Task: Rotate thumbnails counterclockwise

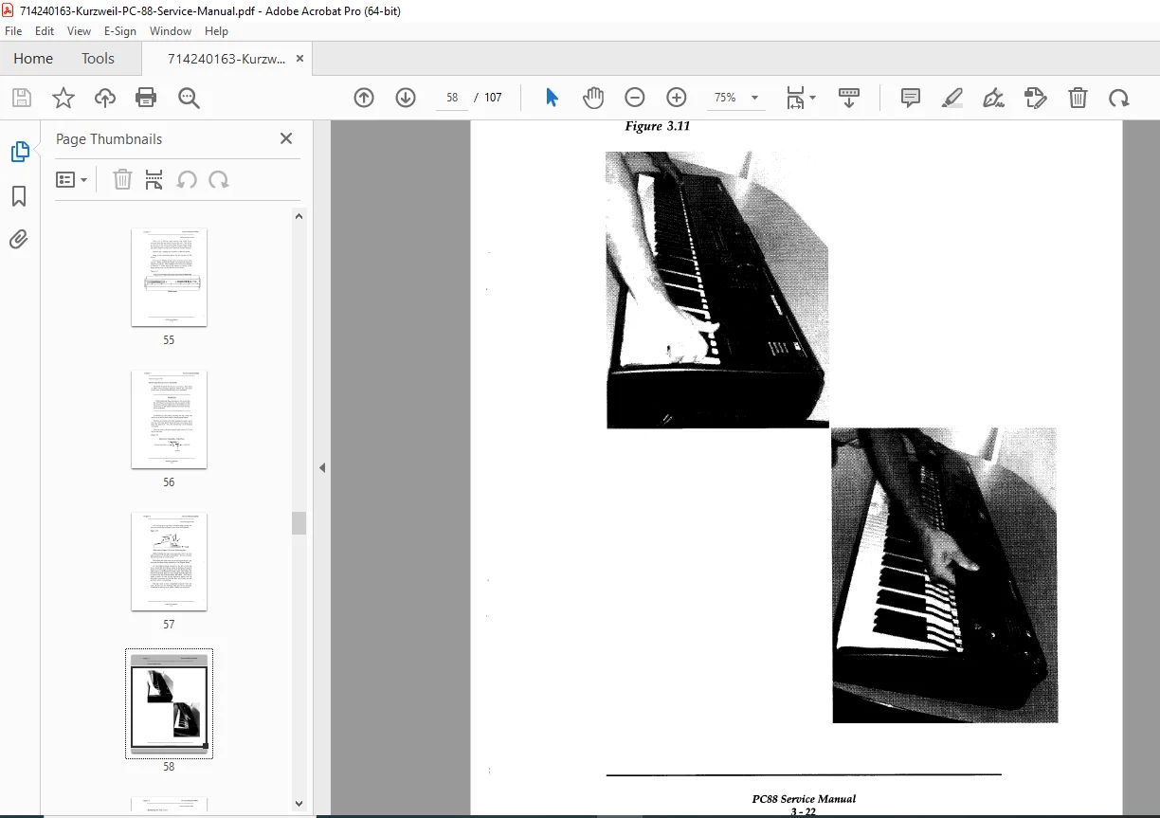Action: click(x=187, y=180)
